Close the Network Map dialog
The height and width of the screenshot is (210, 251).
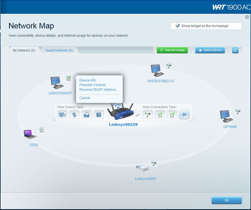click(x=247, y=17)
